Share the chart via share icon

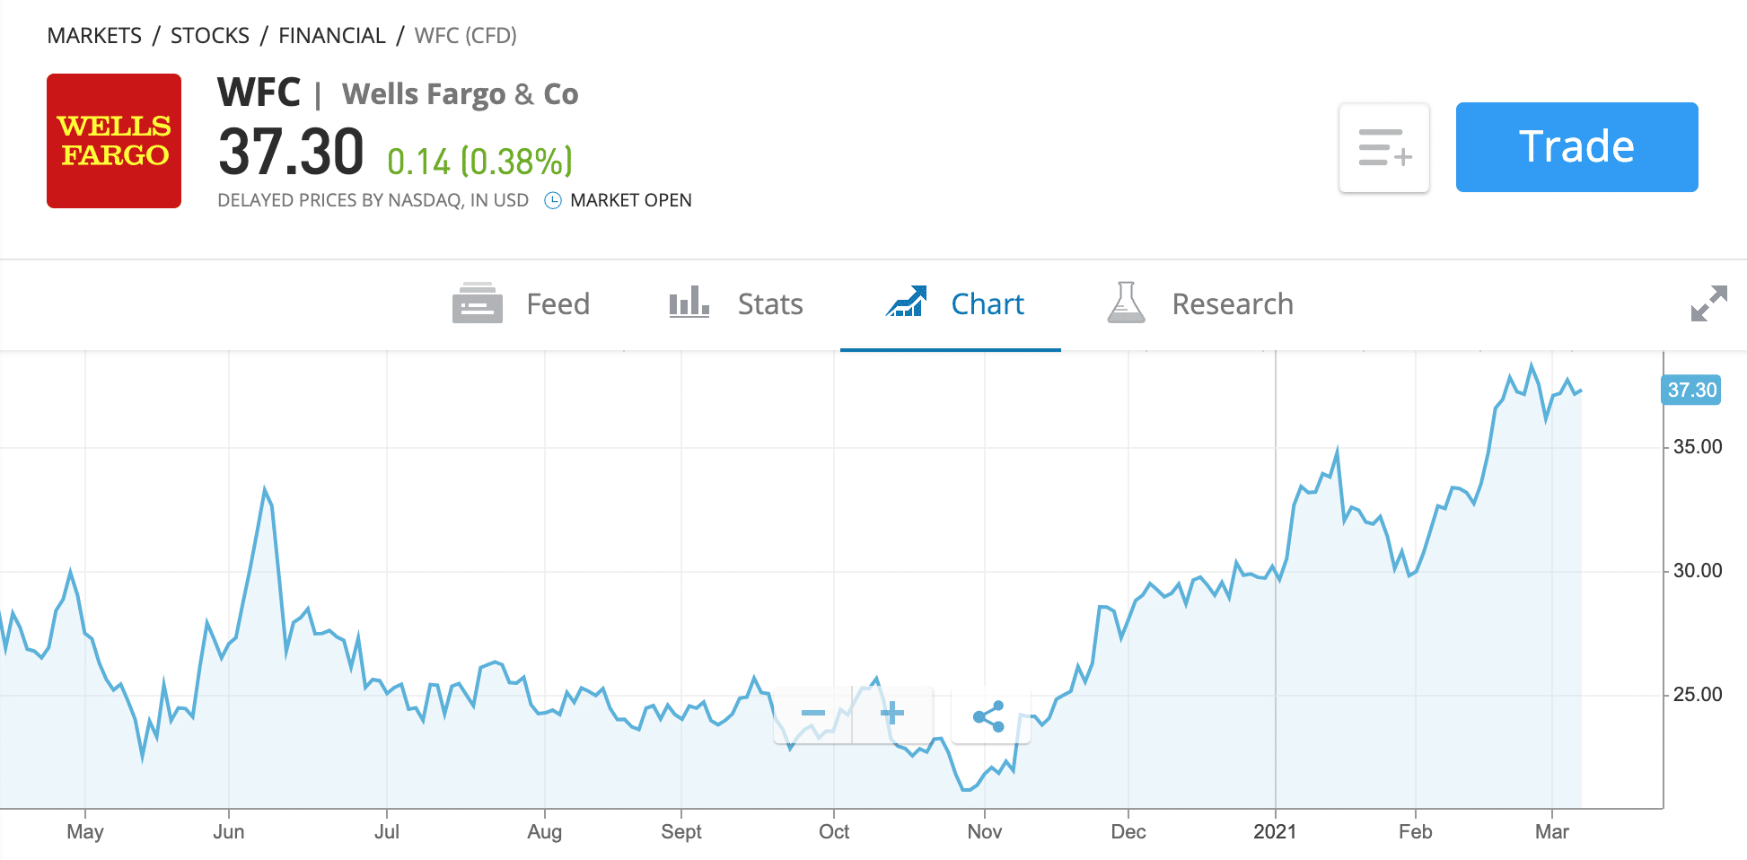pos(989,715)
